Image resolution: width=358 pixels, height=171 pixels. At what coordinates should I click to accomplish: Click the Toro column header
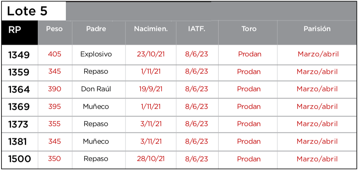point(249,29)
